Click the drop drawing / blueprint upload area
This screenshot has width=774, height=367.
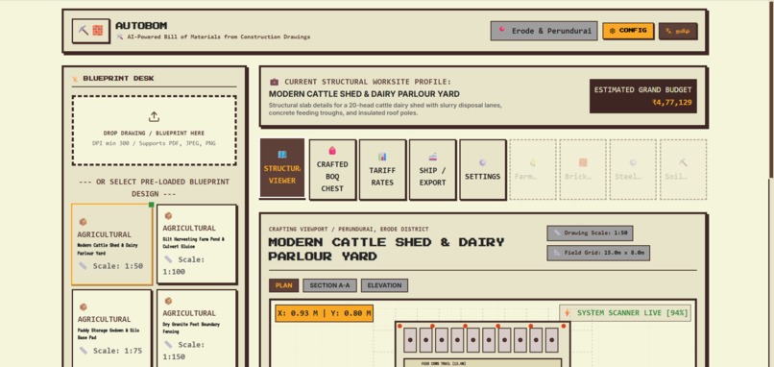point(154,131)
